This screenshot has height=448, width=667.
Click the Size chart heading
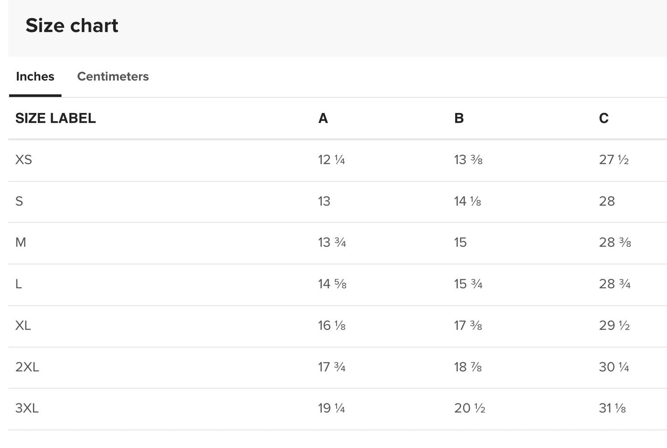click(x=72, y=25)
